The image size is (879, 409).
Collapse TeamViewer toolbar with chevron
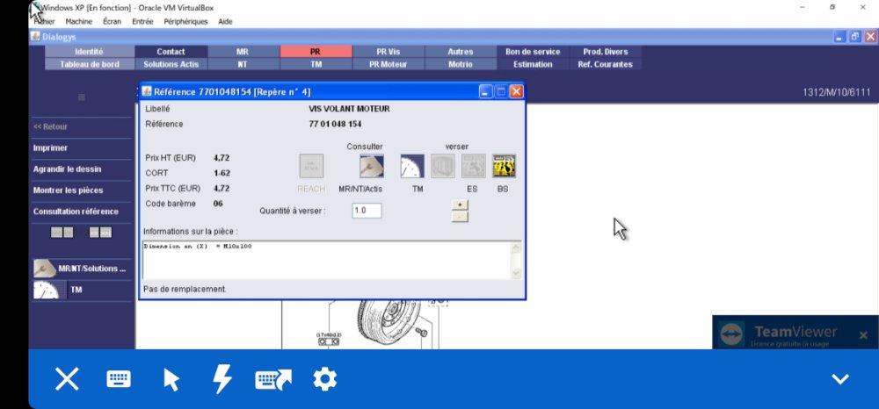840,379
